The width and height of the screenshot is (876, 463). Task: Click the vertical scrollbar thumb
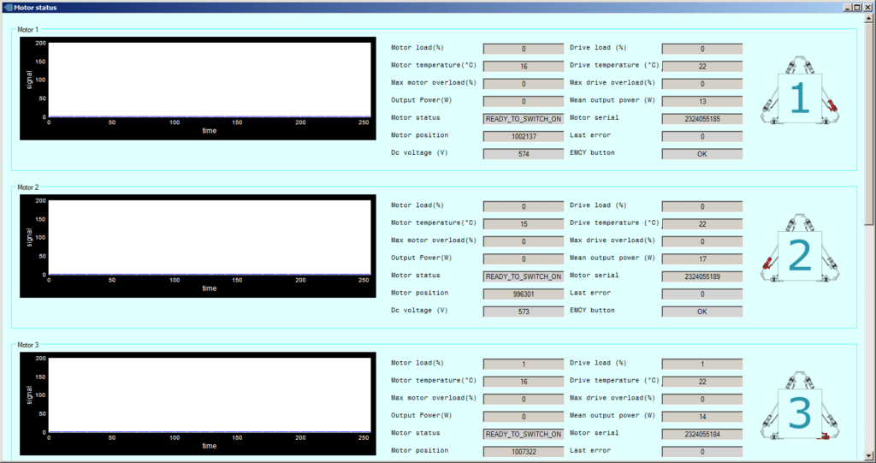tap(869, 120)
